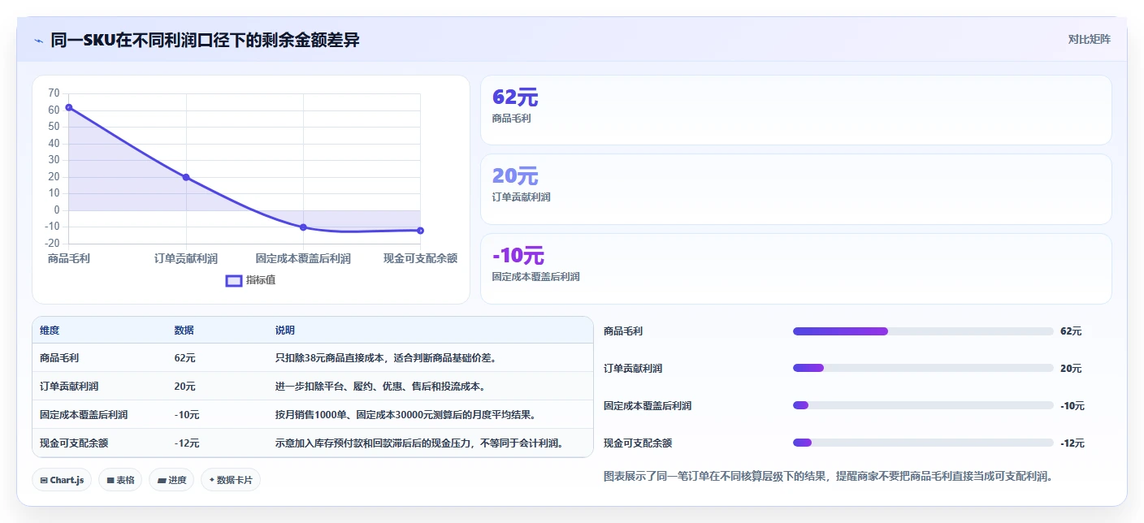Click 订单贡献利润 cell in the table

(69, 386)
